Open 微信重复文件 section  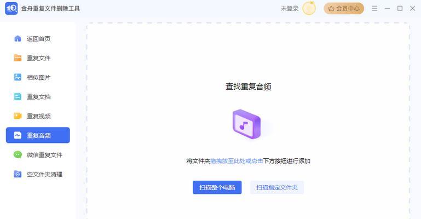[x=38, y=155]
